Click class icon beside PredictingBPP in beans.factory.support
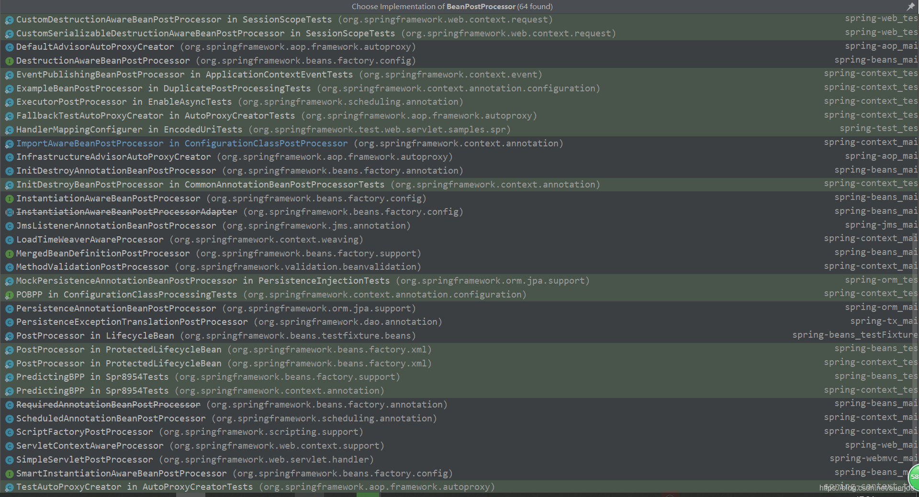Viewport: 919px width, 497px height. [x=9, y=377]
